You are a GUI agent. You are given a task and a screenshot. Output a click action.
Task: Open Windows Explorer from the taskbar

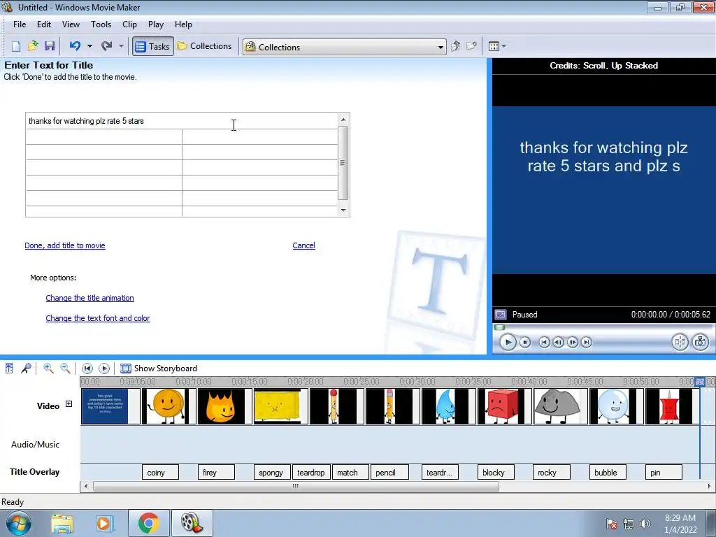(x=62, y=524)
